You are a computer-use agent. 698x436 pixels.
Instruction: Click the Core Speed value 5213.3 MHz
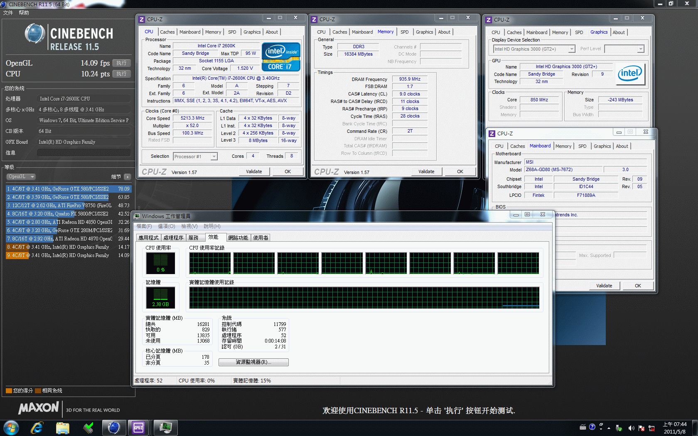click(x=193, y=118)
